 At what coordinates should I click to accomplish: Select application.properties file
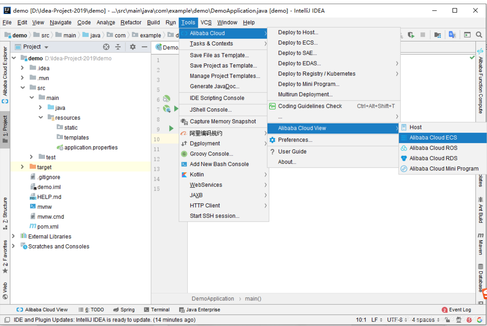pyautogui.click(x=87, y=147)
